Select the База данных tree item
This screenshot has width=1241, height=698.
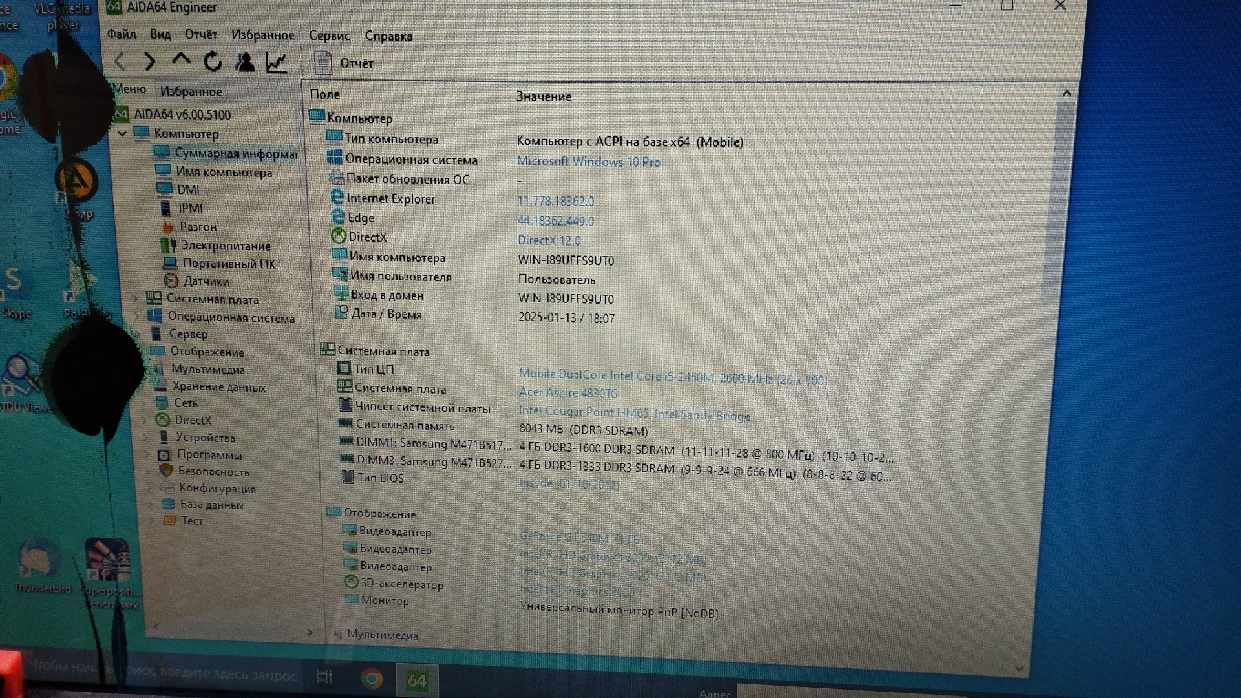click(204, 504)
